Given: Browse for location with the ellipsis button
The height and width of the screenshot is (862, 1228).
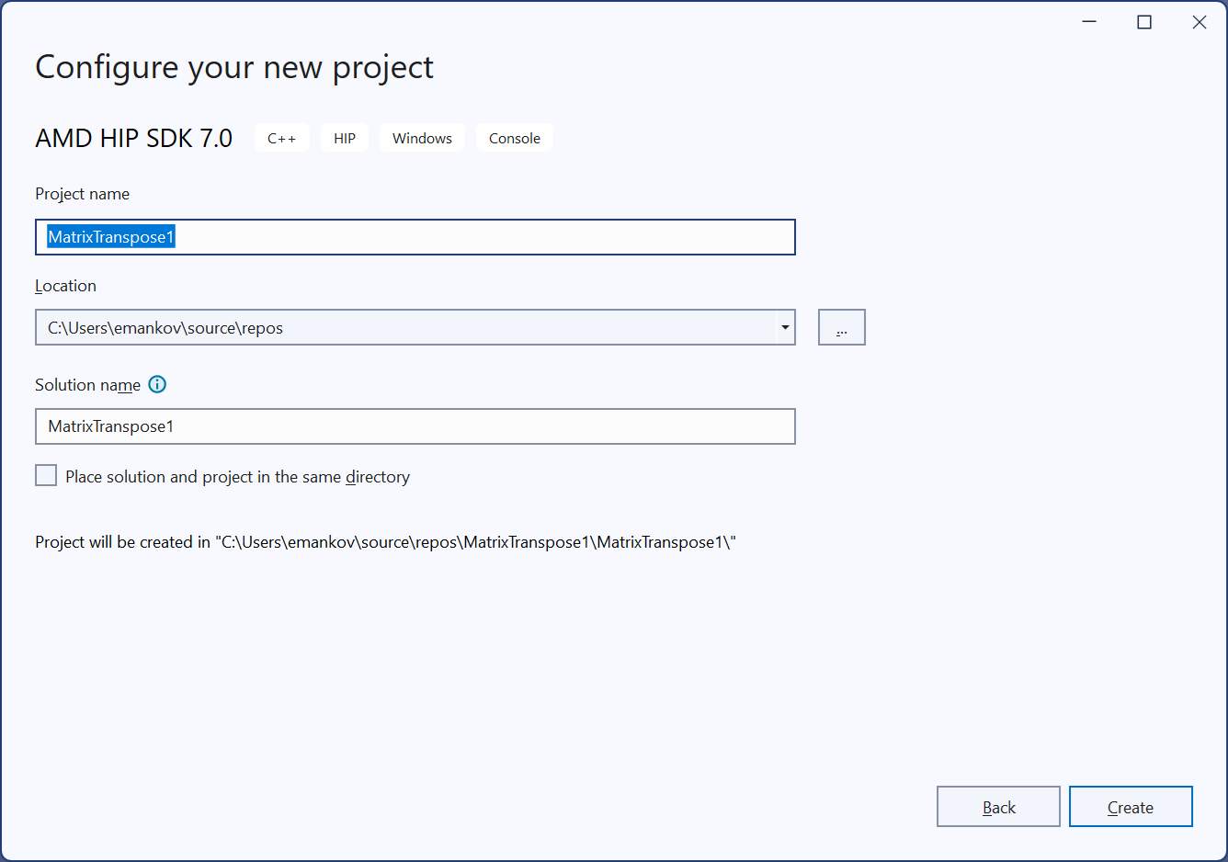Looking at the screenshot, I should click(842, 327).
